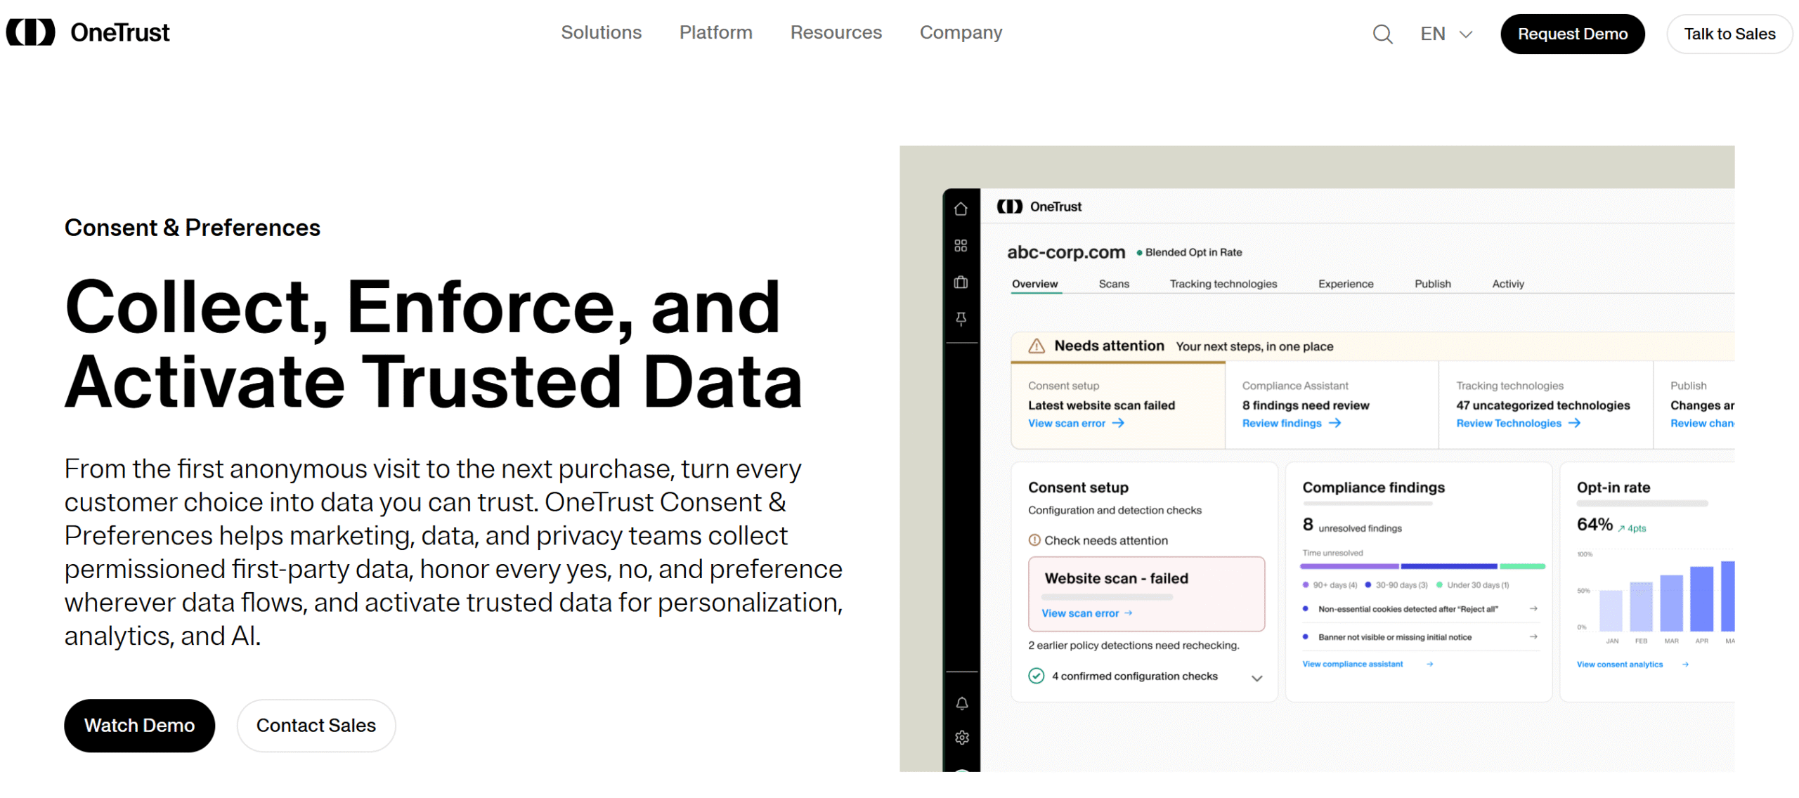The width and height of the screenshot is (1799, 798).
Task: Click the Contact Sales button
Action: coord(316,725)
